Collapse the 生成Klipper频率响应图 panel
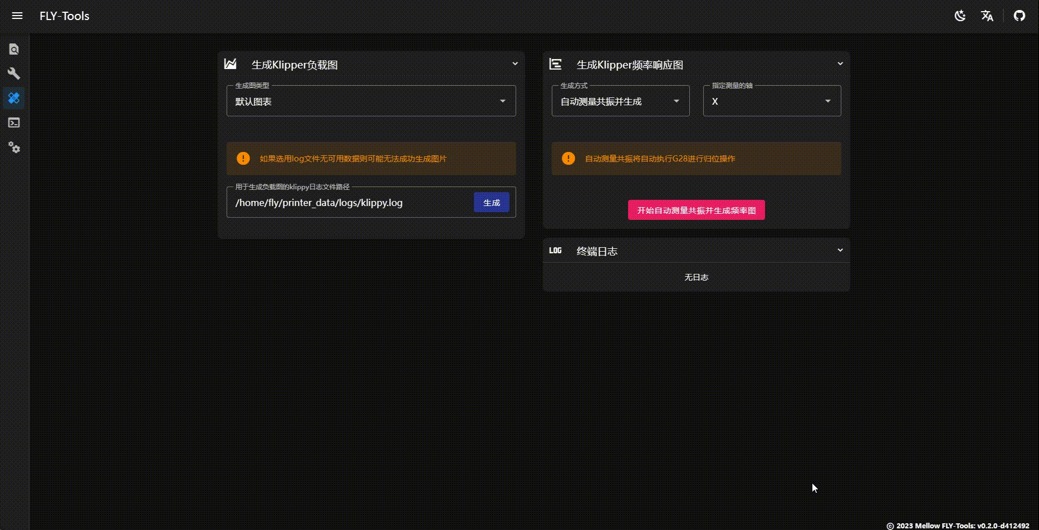 (x=840, y=64)
